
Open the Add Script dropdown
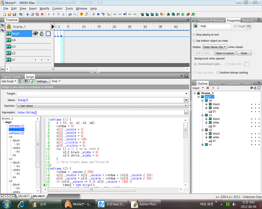tap(9, 81)
